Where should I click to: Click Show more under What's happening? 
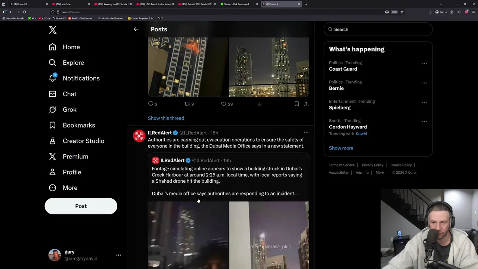[x=341, y=148]
